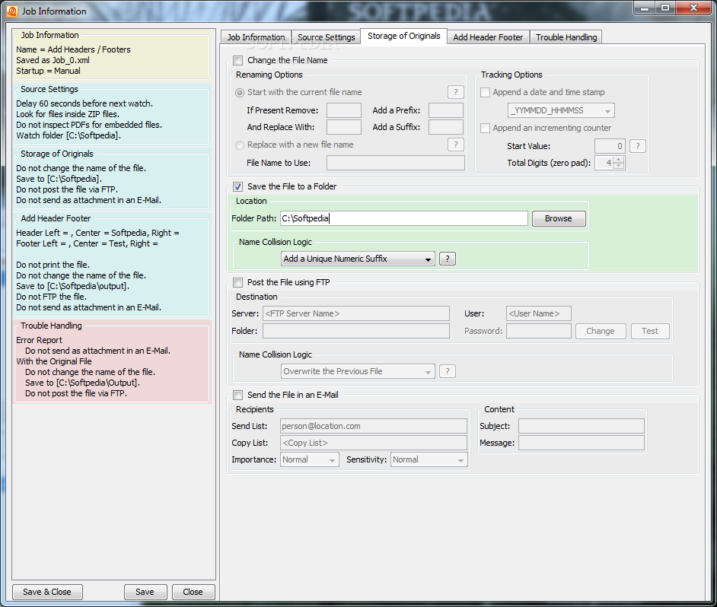Open the Importance Normal dropdown
Screen dimensions: 717x607
click(310, 459)
